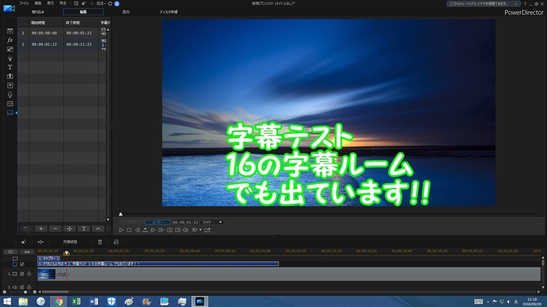The height and width of the screenshot is (307, 547).
Task: Open the Media Room panel
Action: (x=9, y=30)
